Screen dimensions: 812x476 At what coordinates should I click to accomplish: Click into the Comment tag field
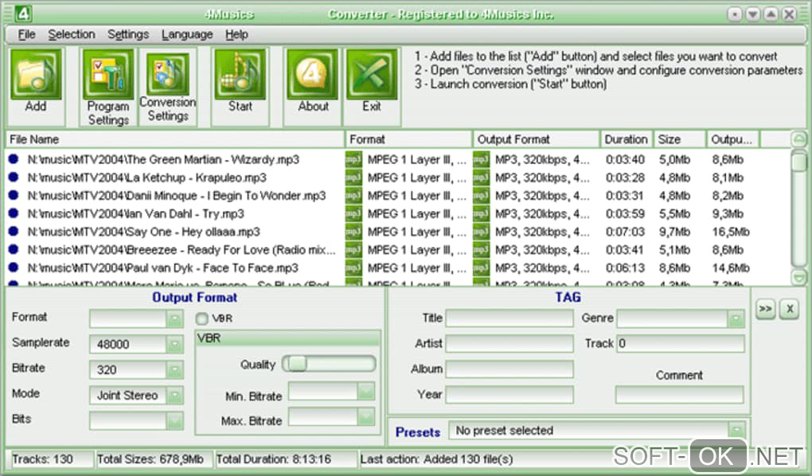pyautogui.click(x=679, y=394)
